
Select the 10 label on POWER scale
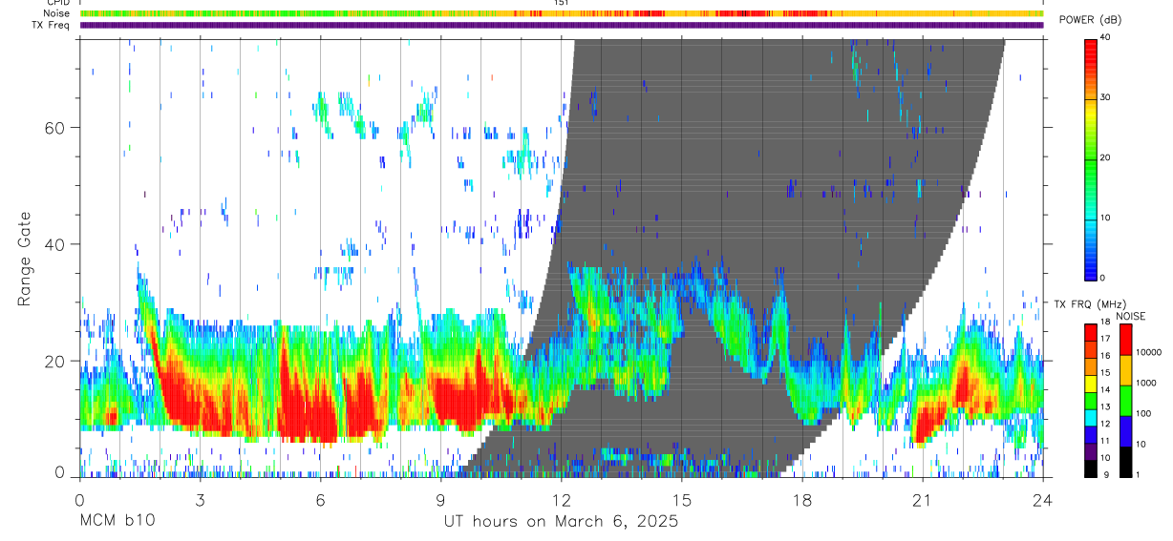click(1105, 218)
